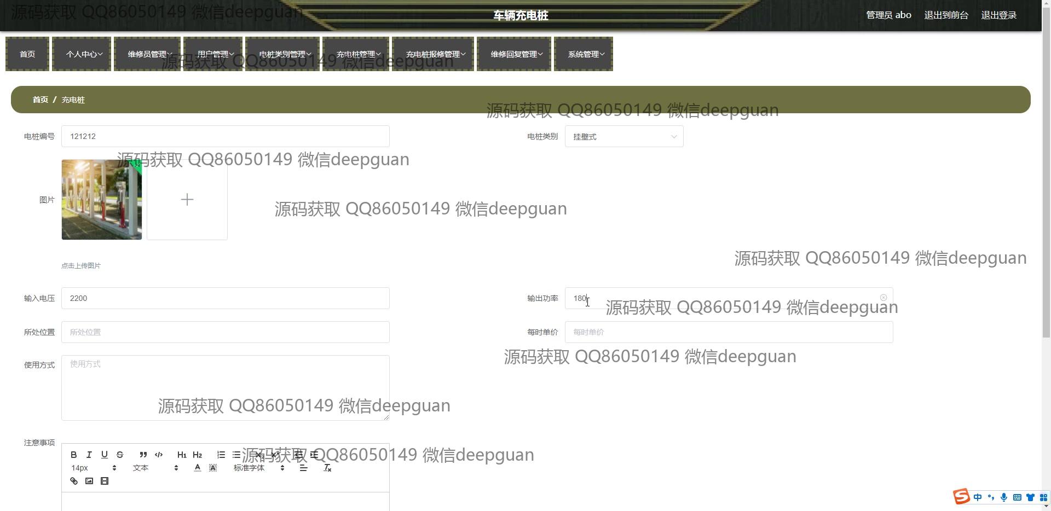
Task: Select the underline formatting icon
Action: pyautogui.click(x=104, y=455)
